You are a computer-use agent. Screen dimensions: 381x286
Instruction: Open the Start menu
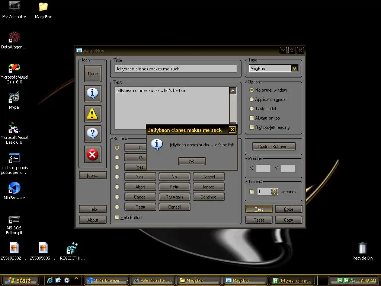(20, 280)
